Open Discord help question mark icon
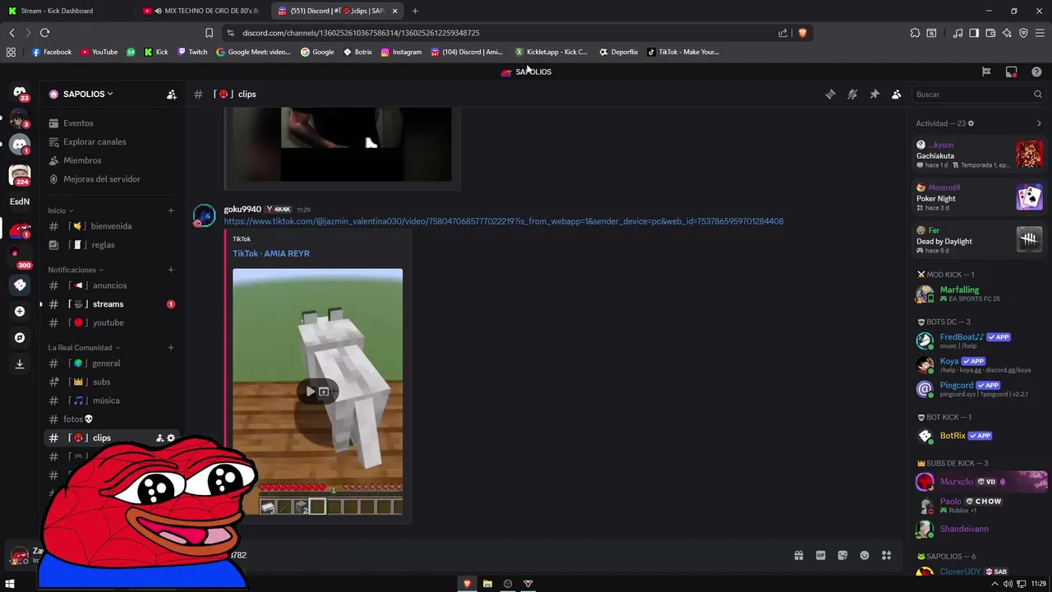The width and height of the screenshot is (1052, 592). point(1036,72)
